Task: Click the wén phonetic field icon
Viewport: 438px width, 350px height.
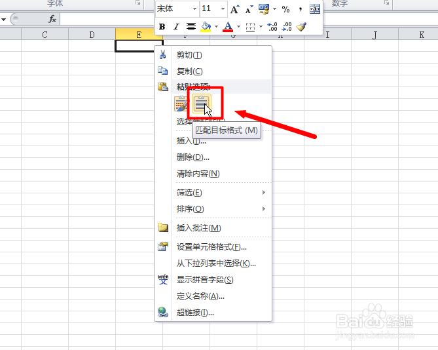Action: coord(163,279)
